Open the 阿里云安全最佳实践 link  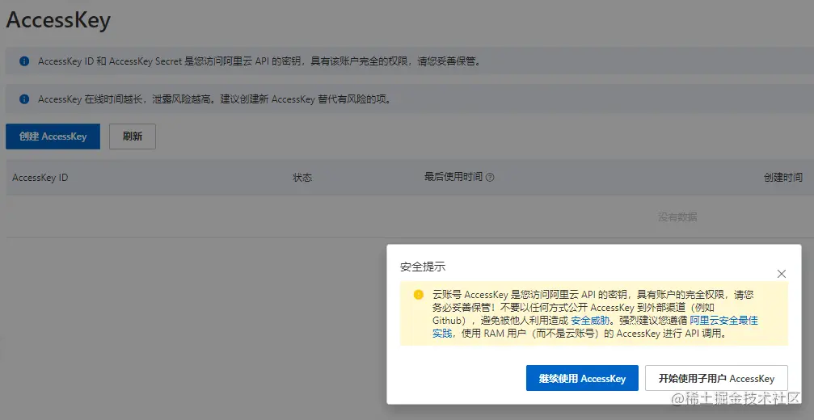723,321
